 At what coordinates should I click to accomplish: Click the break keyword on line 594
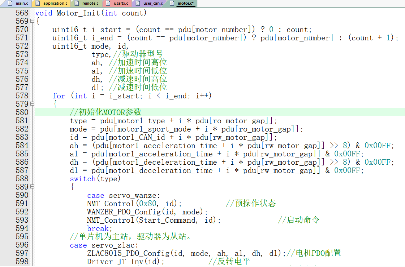pyautogui.click(x=98, y=228)
